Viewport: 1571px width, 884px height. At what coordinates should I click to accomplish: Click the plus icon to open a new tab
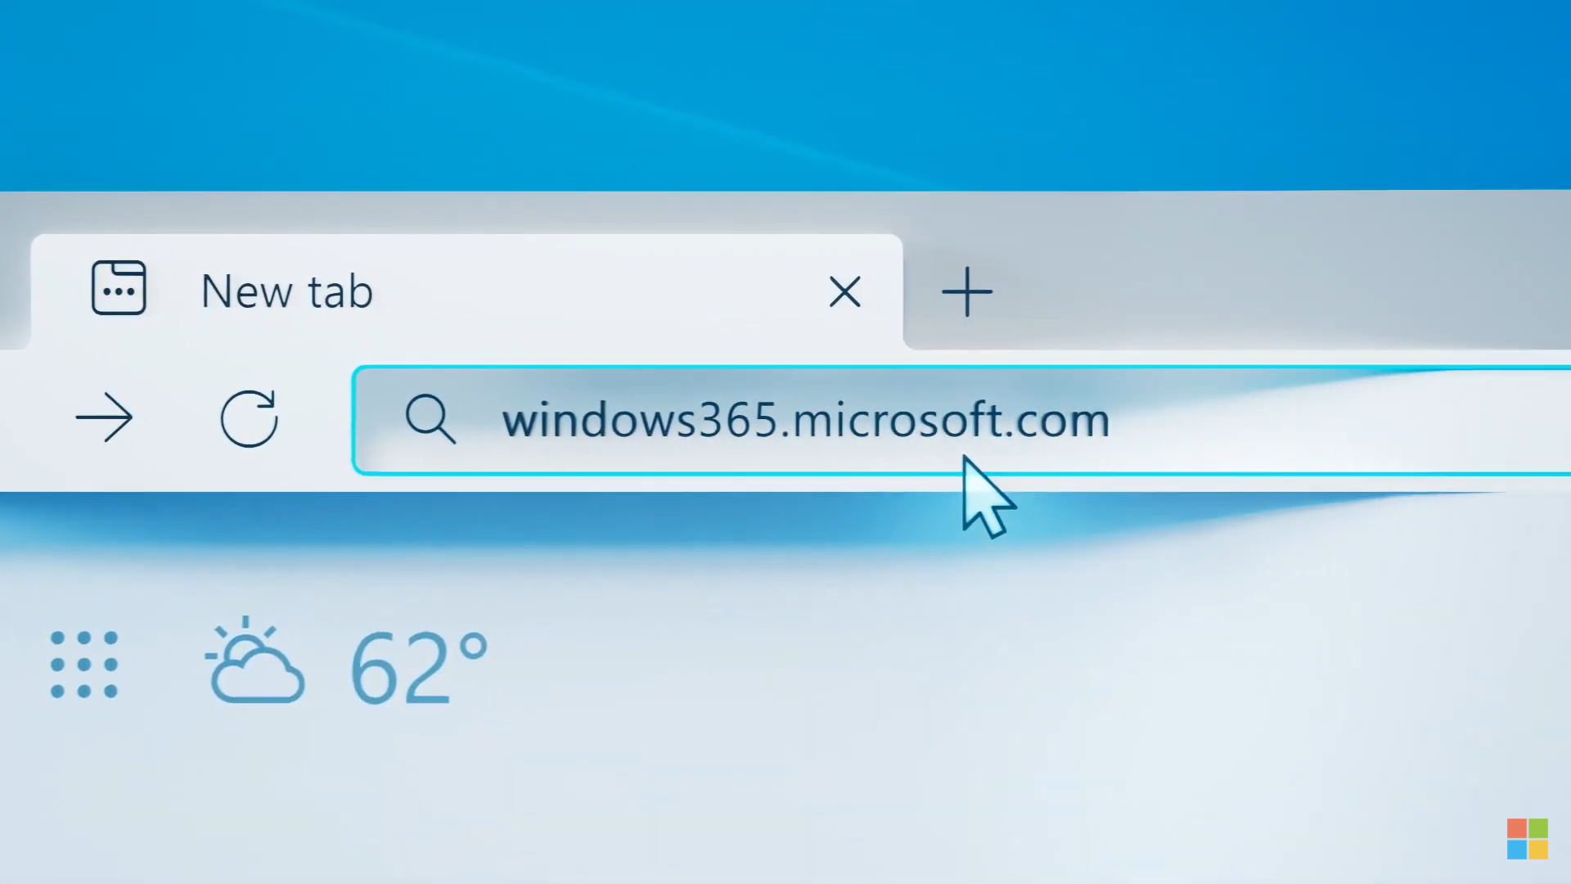click(968, 291)
